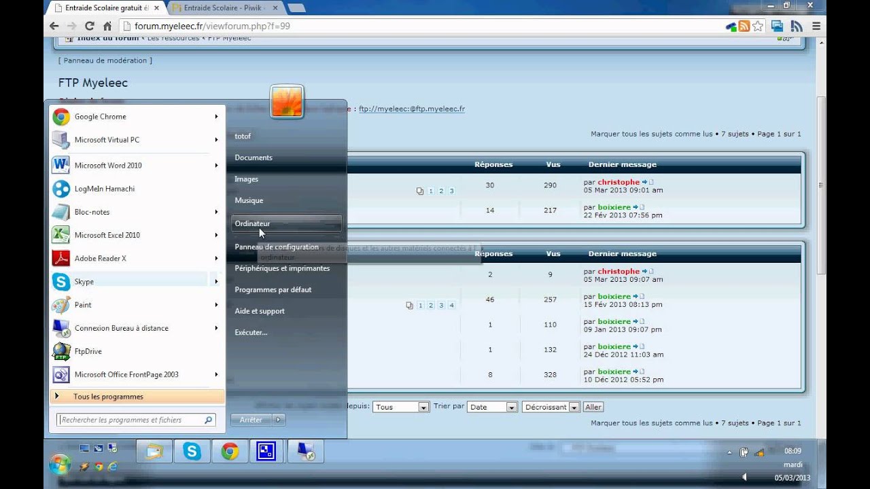Switch to Chrome on the taskbar

(x=230, y=451)
